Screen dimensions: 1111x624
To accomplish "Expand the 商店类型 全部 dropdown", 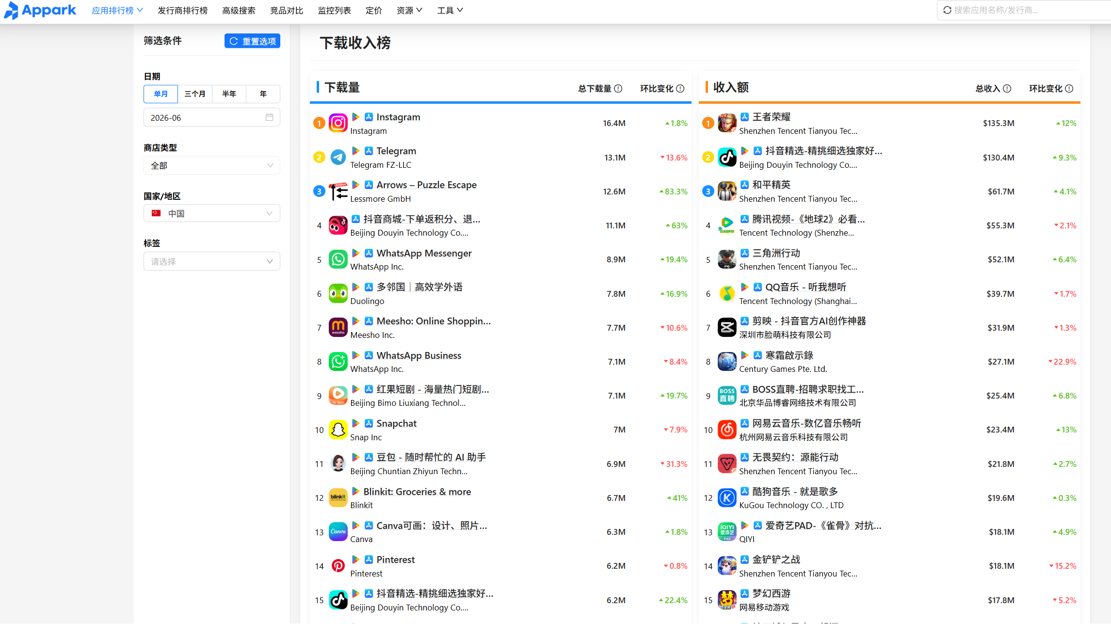I will point(212,166).
